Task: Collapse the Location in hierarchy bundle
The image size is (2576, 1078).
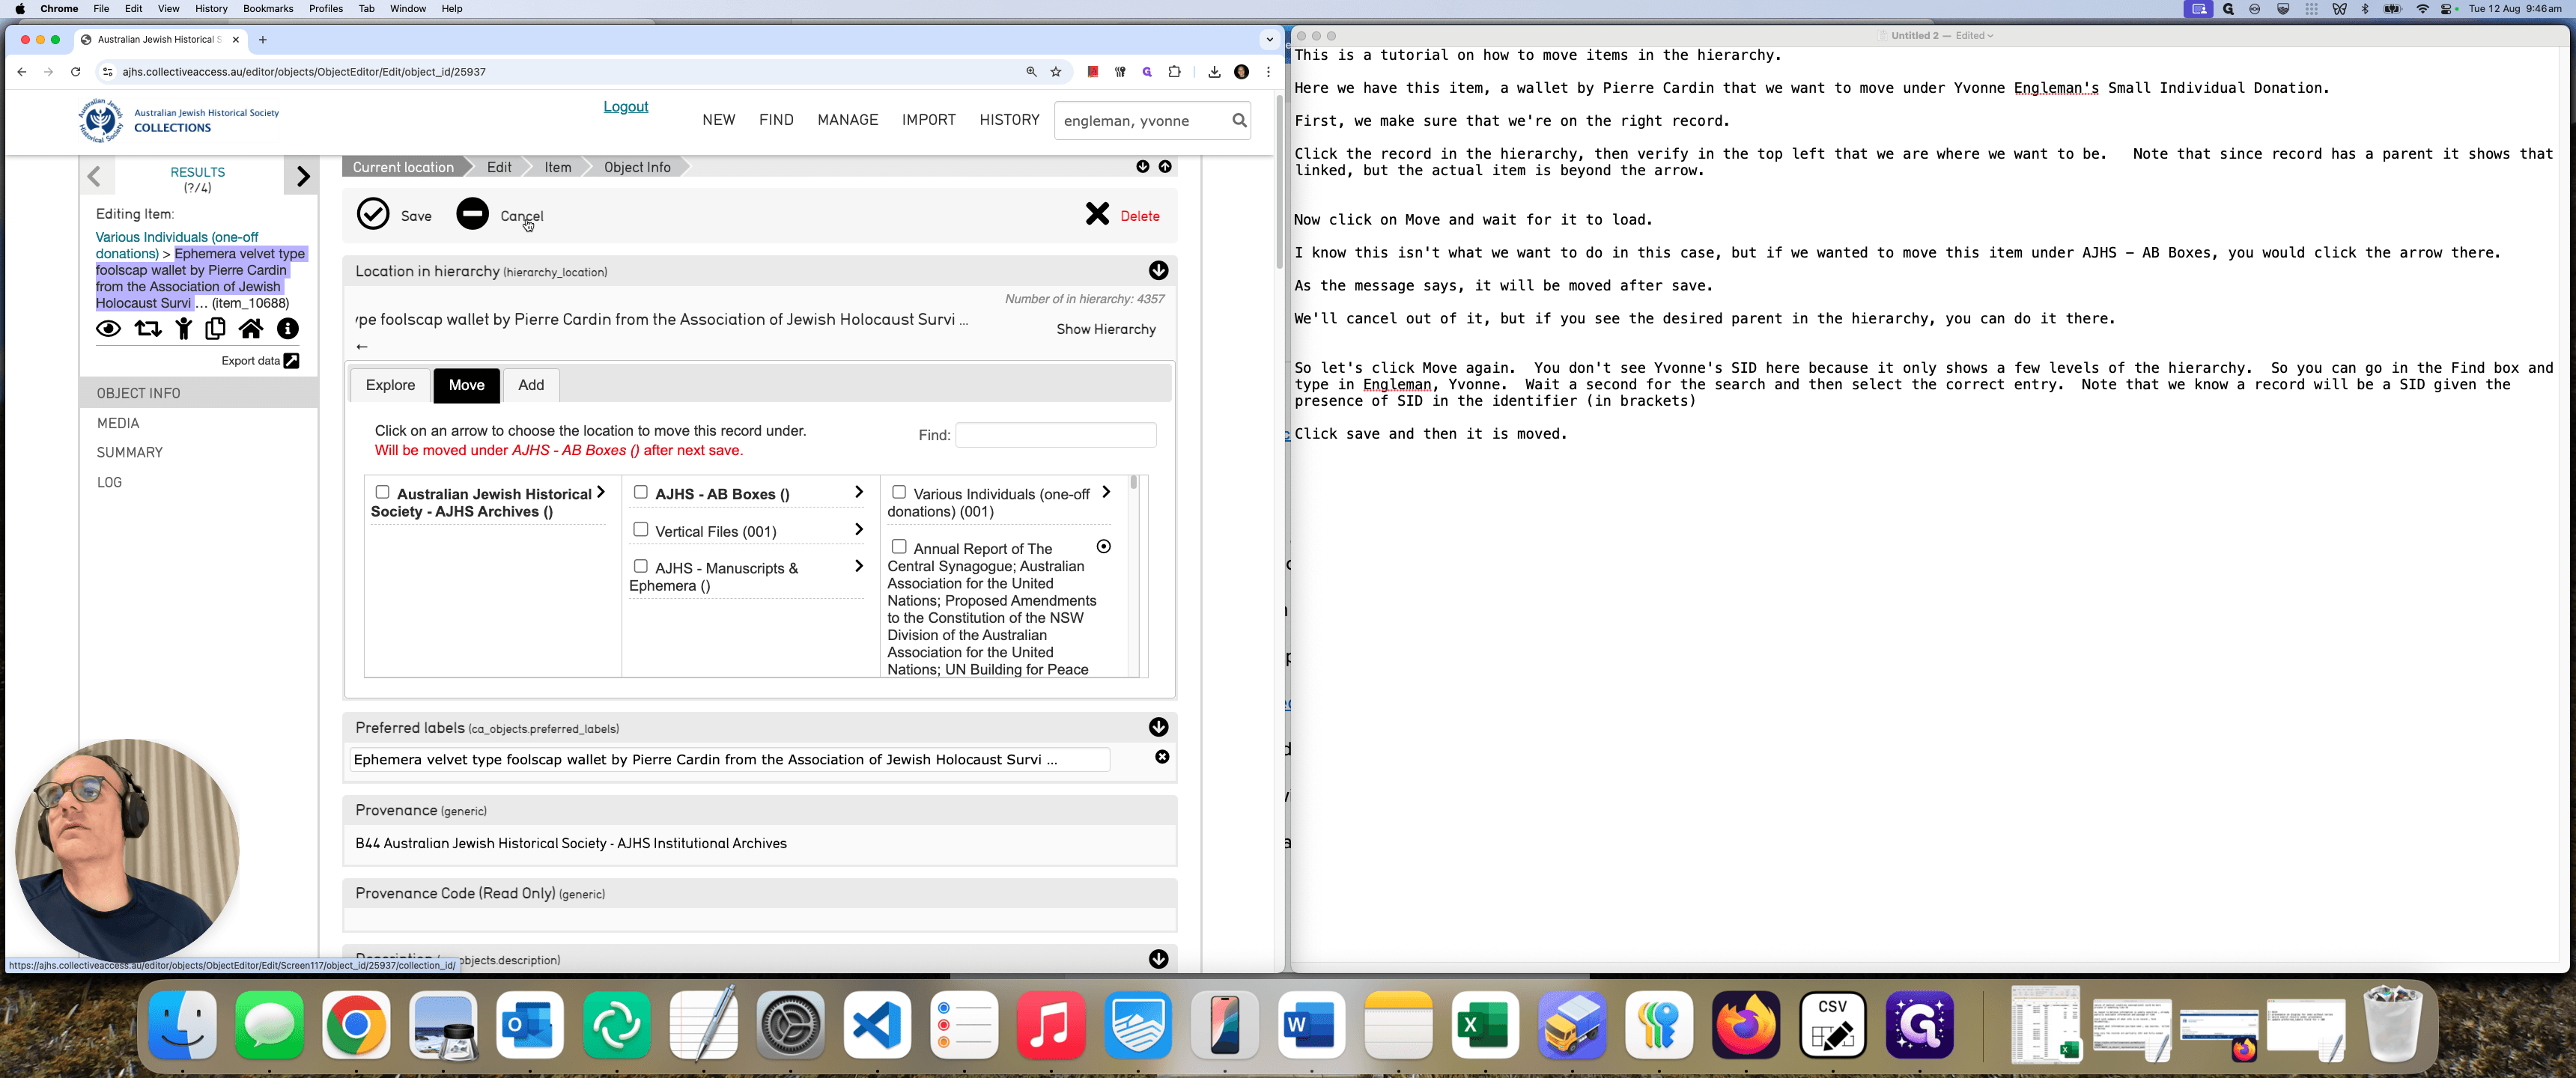Action: (1158, 271)
